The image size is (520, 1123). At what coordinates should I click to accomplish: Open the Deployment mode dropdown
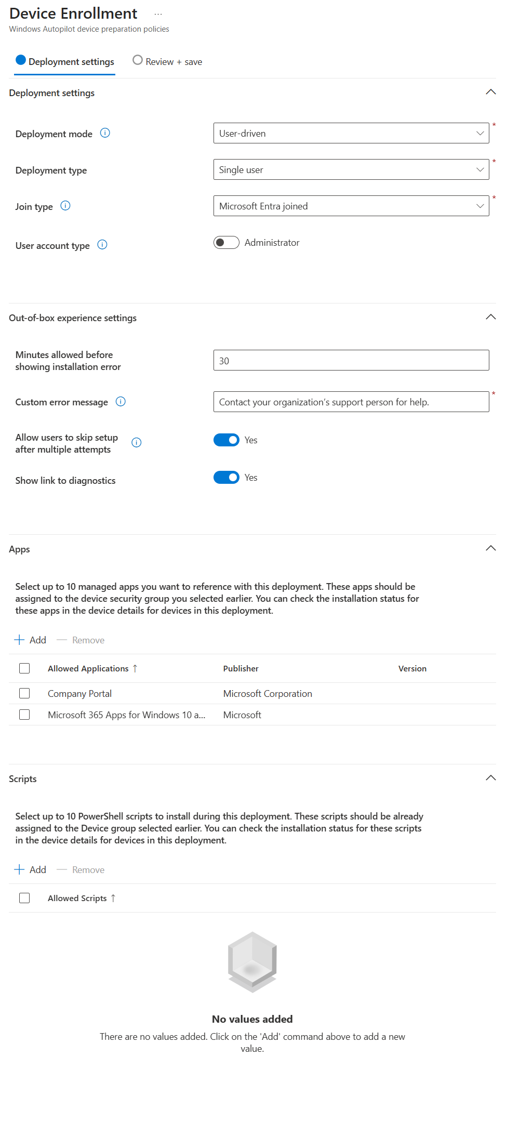(351, 134)
